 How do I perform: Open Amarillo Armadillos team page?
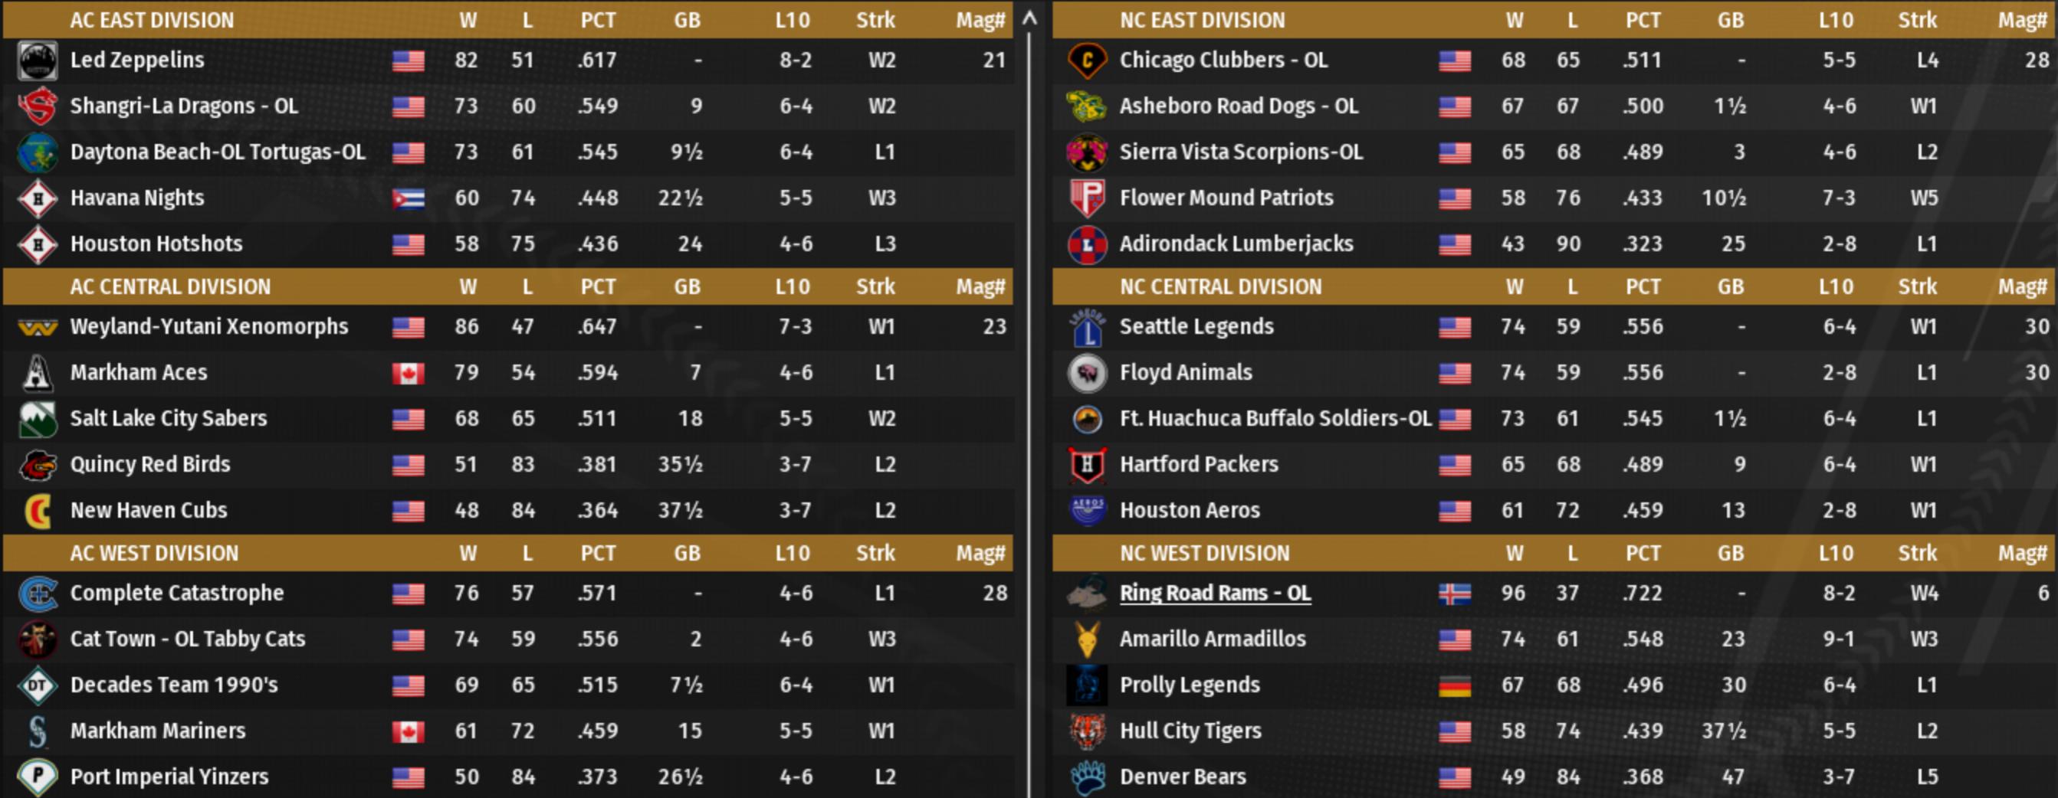(1212, 639)
